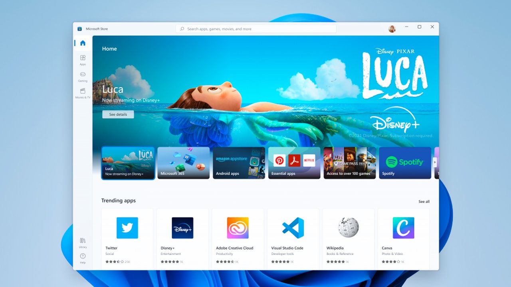The height and width of the screenshot is (287, 511).
Task: Select the Luca carousel card
Action: click(x=128, y=163)
